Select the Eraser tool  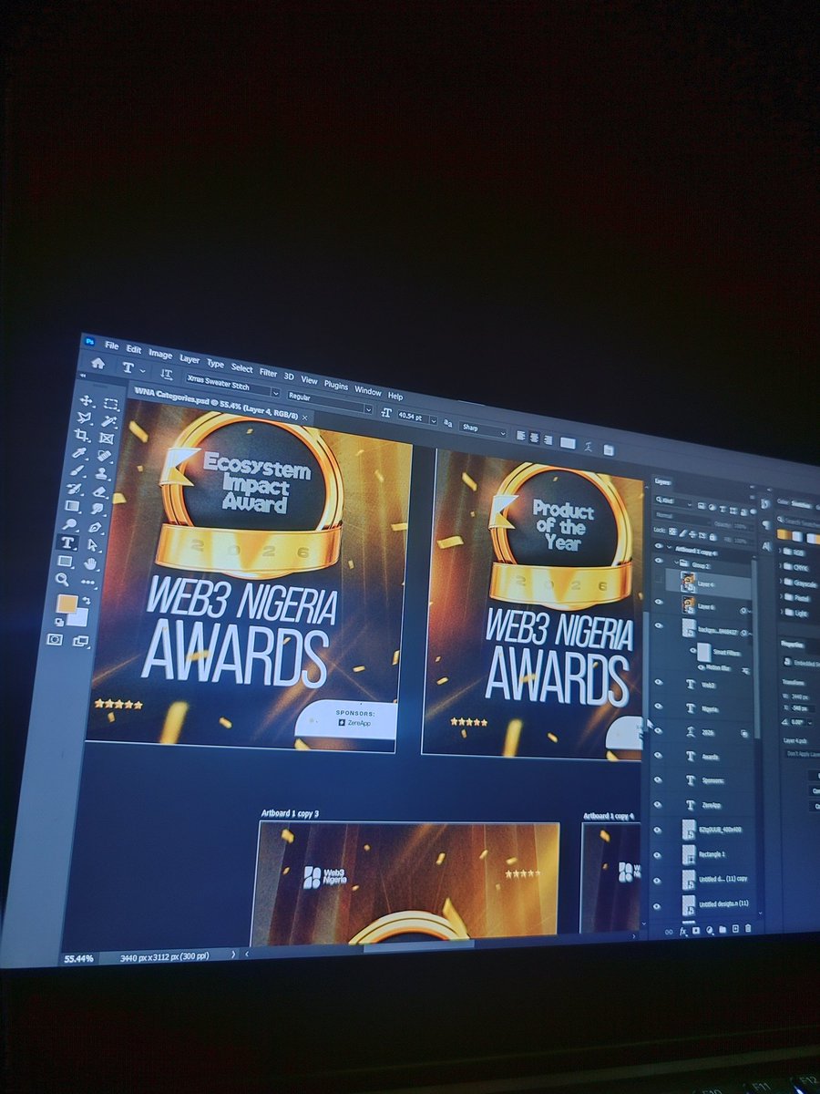[x=99, y=491]
